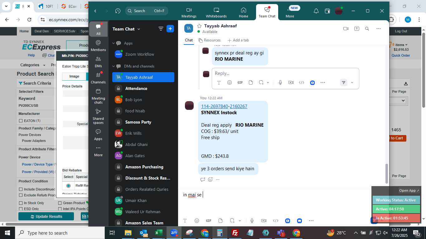Open Mentions in Zoom sidebar

(x=98, y=45)
